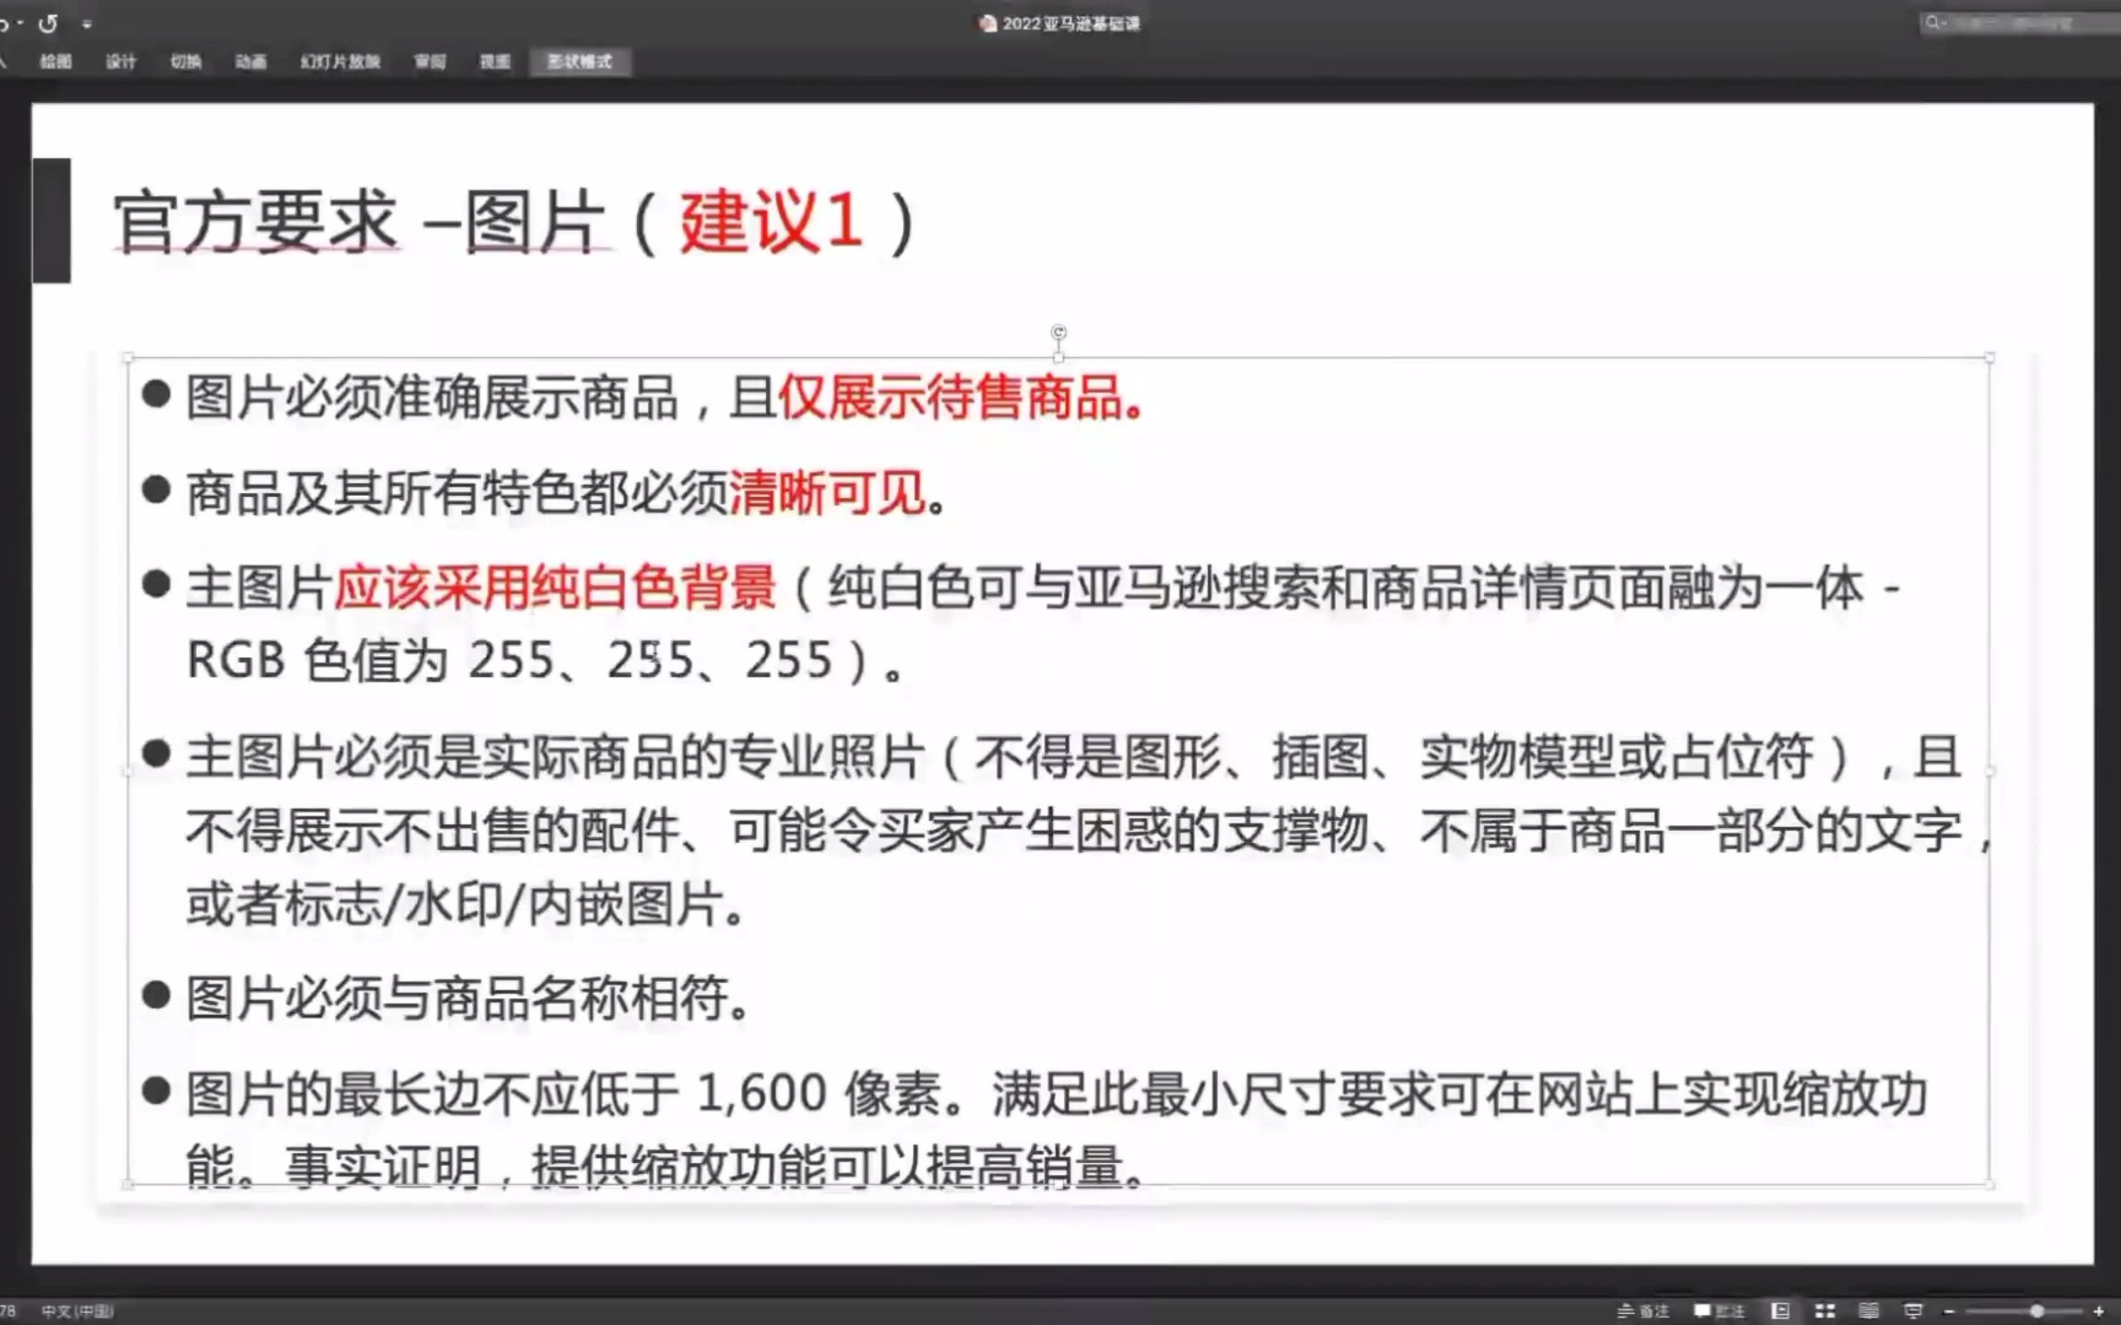
Task: Switch to Slide Sorter view icon
Action: pos(1825,1310)
